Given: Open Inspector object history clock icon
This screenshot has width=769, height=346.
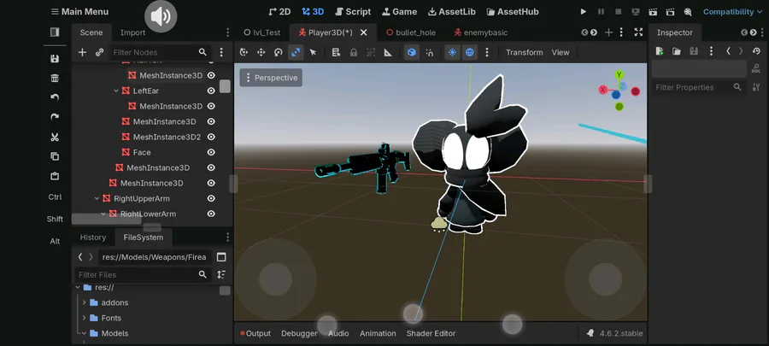Looking at the screenshot, I should (x=757, y=51).
